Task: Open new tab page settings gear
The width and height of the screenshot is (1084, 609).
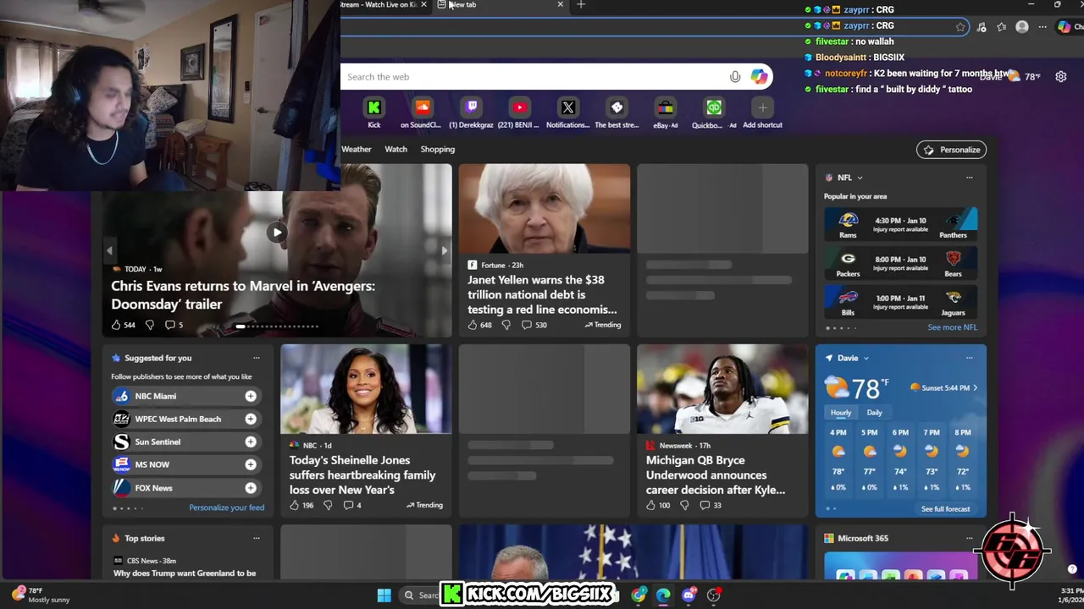Action: tap(1060, 77)
